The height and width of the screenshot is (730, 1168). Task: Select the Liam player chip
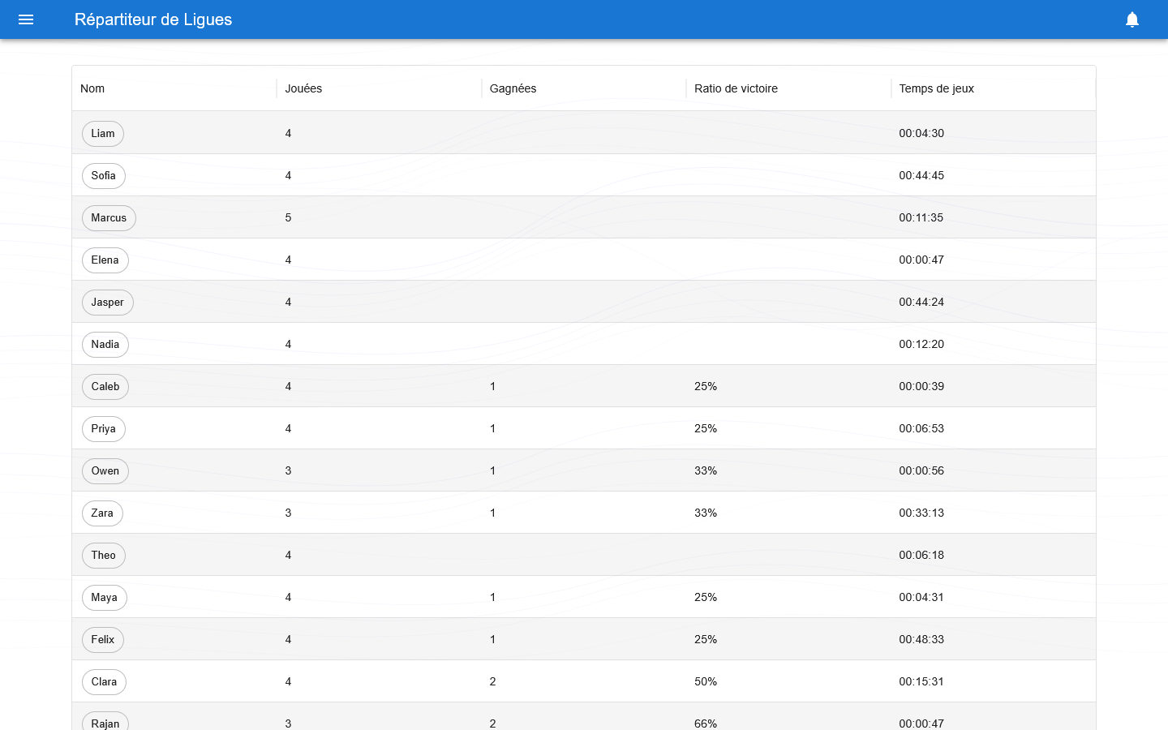103,134
